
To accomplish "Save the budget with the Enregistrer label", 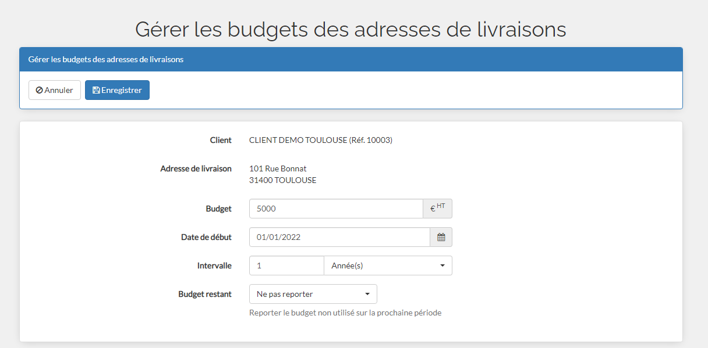I will point(122,90).
